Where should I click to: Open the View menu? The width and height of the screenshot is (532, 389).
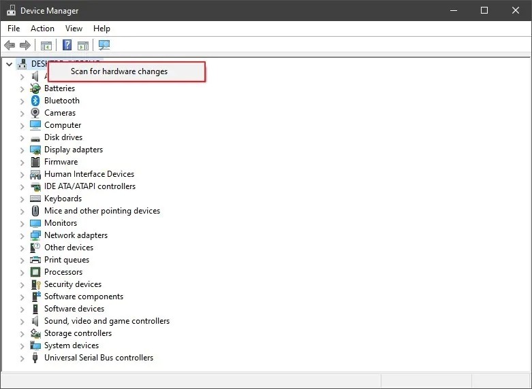[x=74, y=29]
